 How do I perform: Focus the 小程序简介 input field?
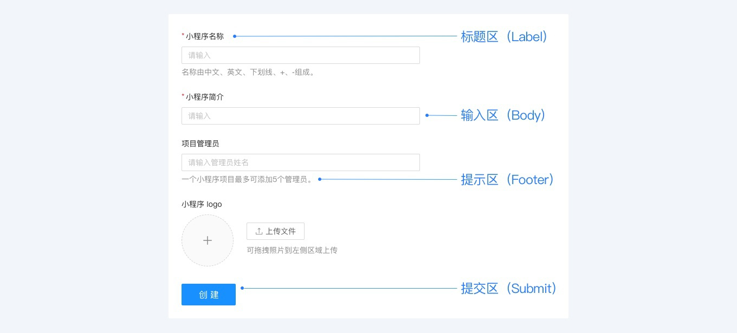point(300,116)
